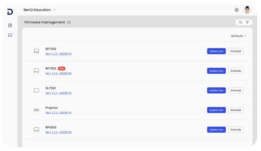Click the user profile avatar
This screenshot has width=261, height=151.
[x=247, y=10]
